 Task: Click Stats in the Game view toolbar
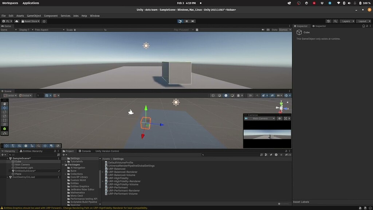(x=275, y=30)
